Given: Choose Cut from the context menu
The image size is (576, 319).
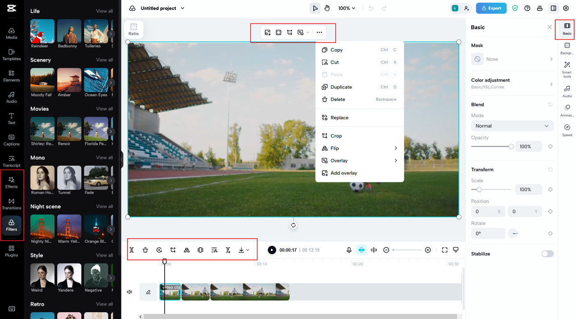Looking at the screenshot, I should click(x=359, y=62).
